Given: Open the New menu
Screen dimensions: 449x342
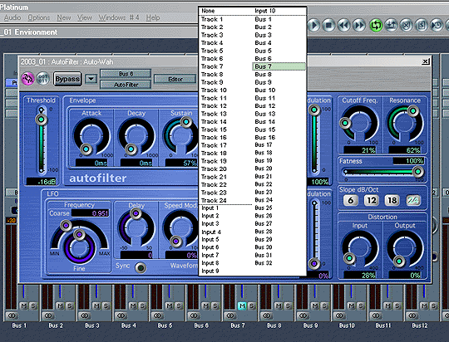Looking at the screenshot, I should 63,17.
